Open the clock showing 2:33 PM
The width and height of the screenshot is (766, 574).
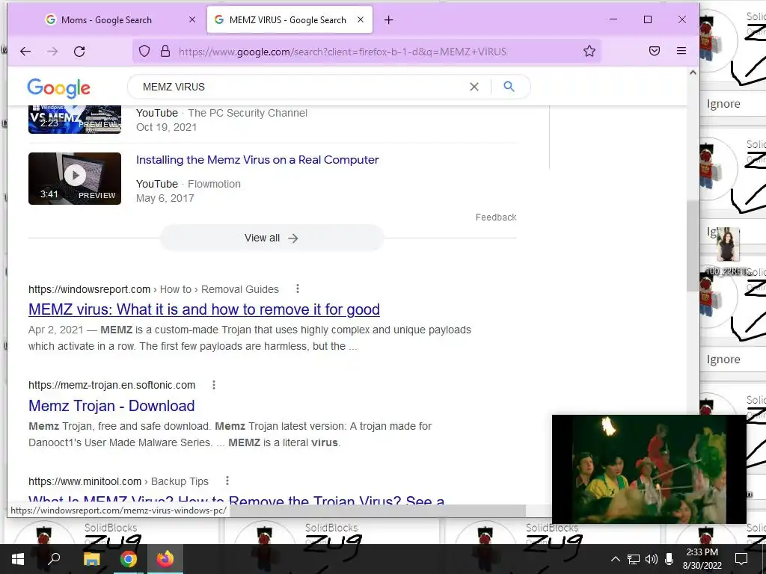coord(702,559)
